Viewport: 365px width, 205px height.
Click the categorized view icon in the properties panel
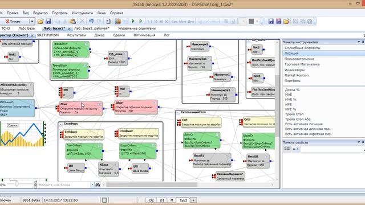click(287, 149)
